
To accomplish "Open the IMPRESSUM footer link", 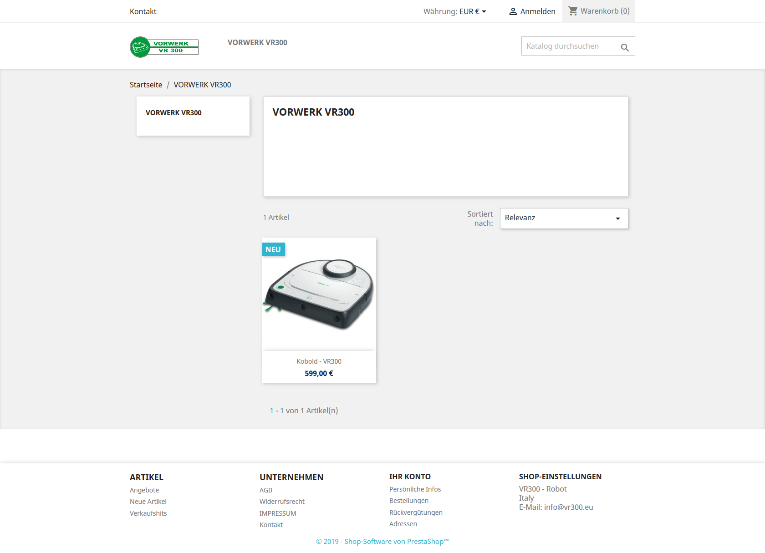I will coord(278,513).
